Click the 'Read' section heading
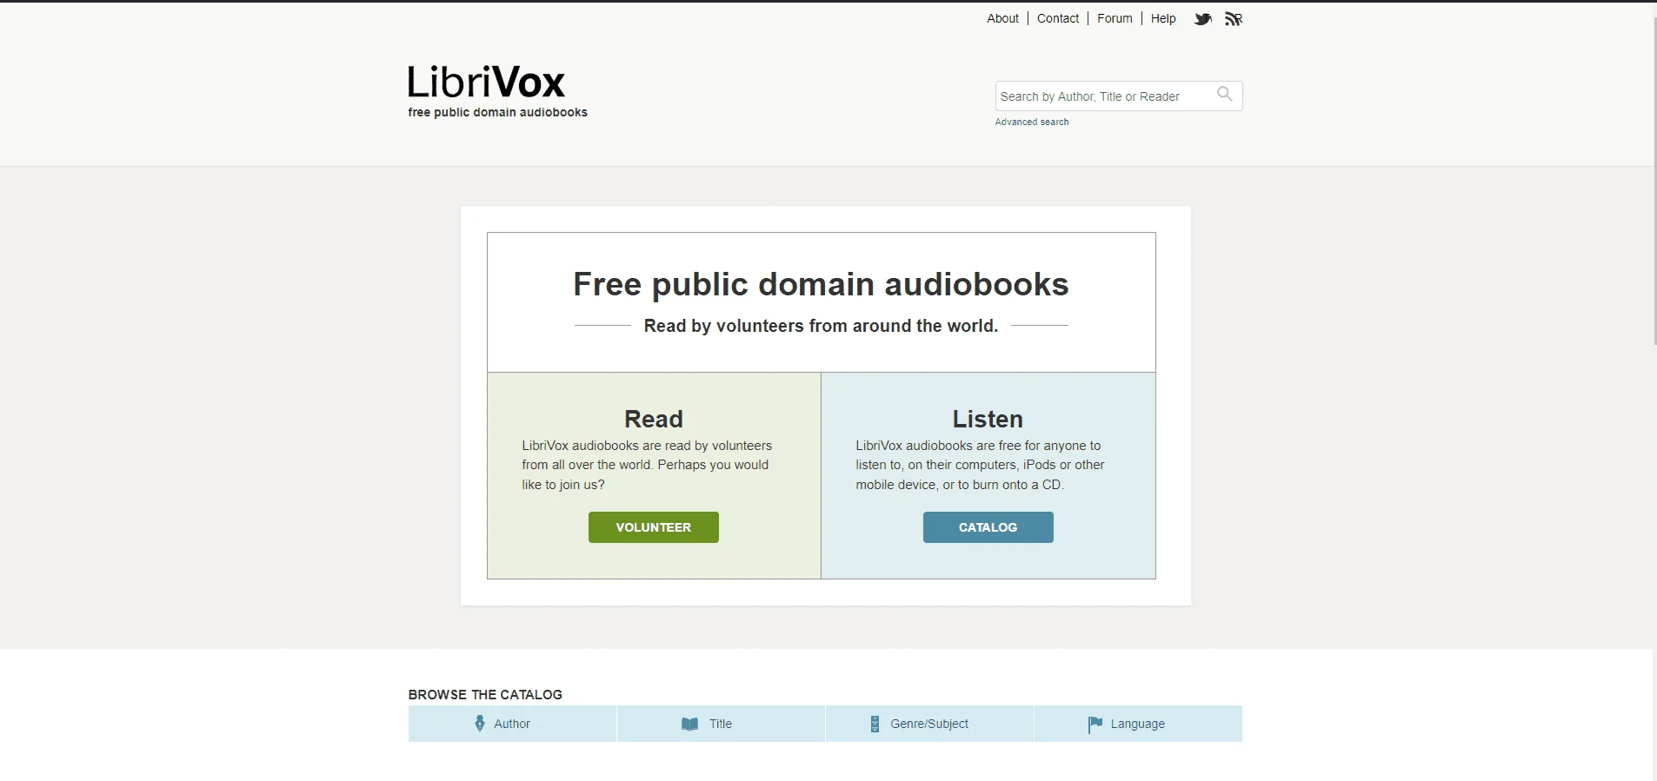 (654, 419)
